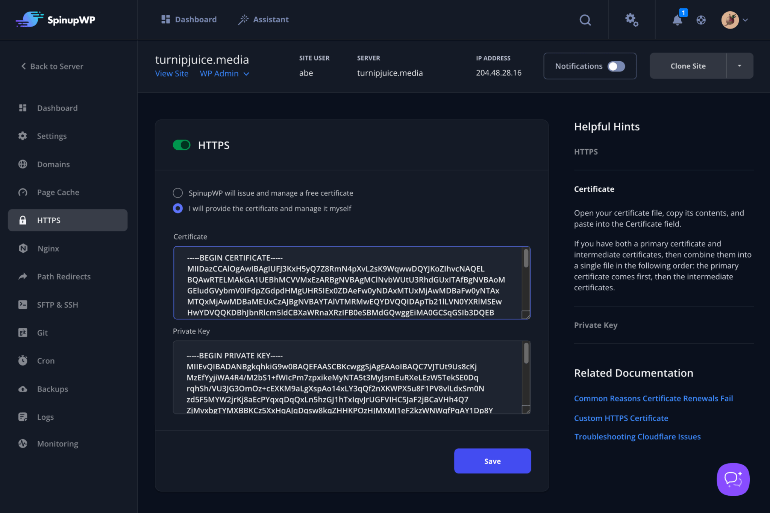
Task: Expand the HTTPS helpful hint section
Action: (x=586, y=152)
